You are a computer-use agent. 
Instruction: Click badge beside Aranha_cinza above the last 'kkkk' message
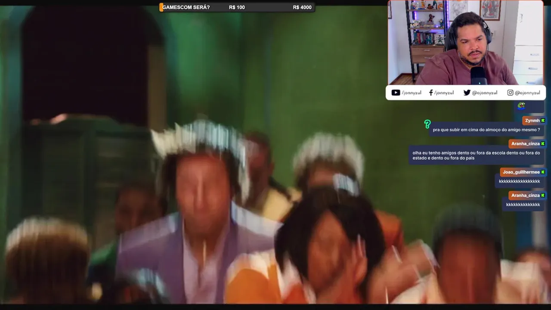(x=543, y=195)
